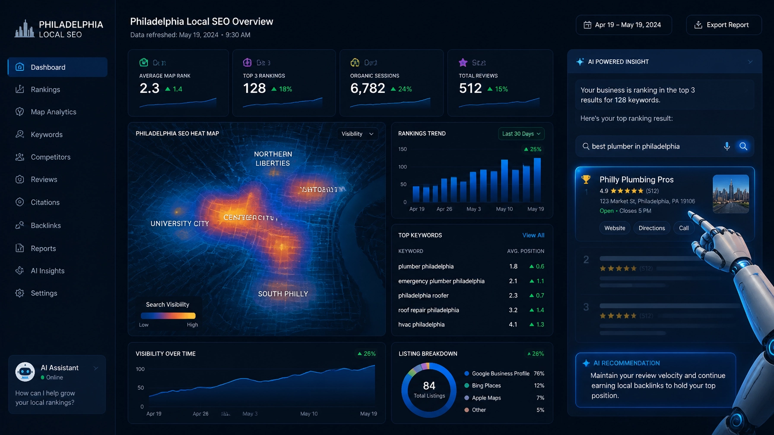
Task: Click 'hvac philadelphia' keyword
Action: pyautogui.click(x=421, y=325)
